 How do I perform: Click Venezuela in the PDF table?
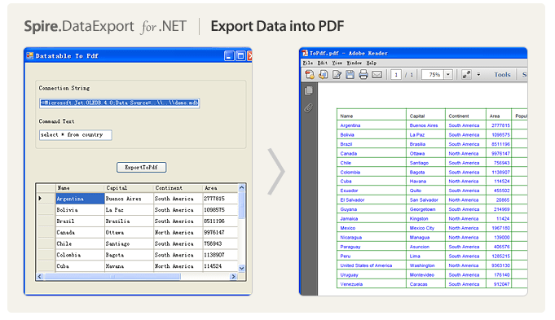coord(351,284)
